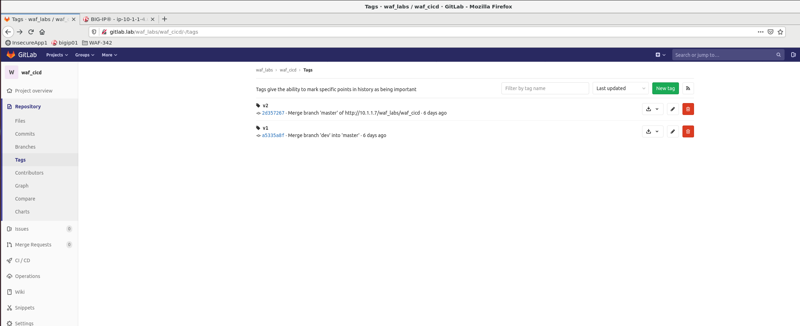
Task: Open the WAF-342 bookmarks folder
Action: click(x=97, y=43)
